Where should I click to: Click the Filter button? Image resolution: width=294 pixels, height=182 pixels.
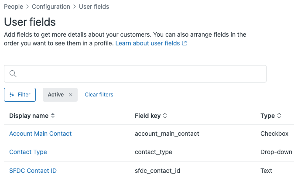coord(20,95)
